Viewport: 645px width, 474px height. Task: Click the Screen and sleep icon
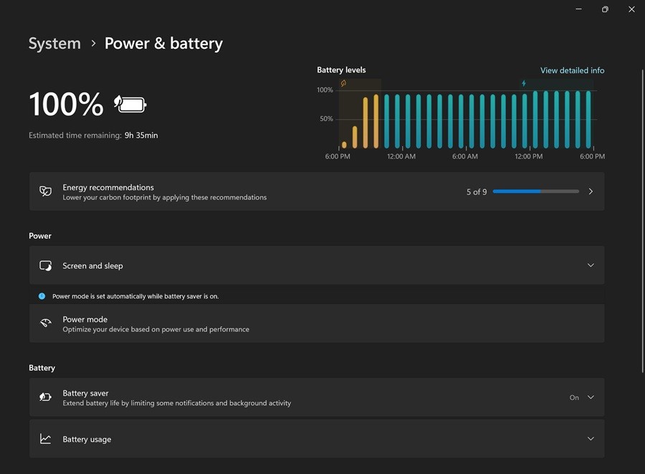[45, 266]
